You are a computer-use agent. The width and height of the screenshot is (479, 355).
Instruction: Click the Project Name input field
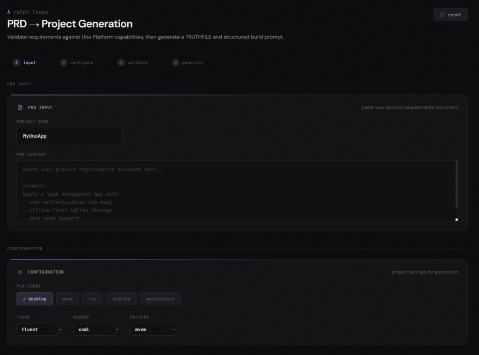69,136
